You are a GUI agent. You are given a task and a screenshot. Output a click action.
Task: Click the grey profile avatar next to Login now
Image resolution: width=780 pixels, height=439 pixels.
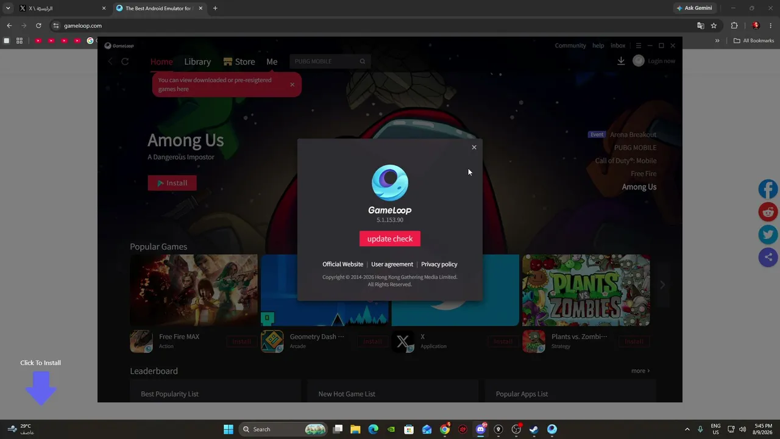coord(639,61)
